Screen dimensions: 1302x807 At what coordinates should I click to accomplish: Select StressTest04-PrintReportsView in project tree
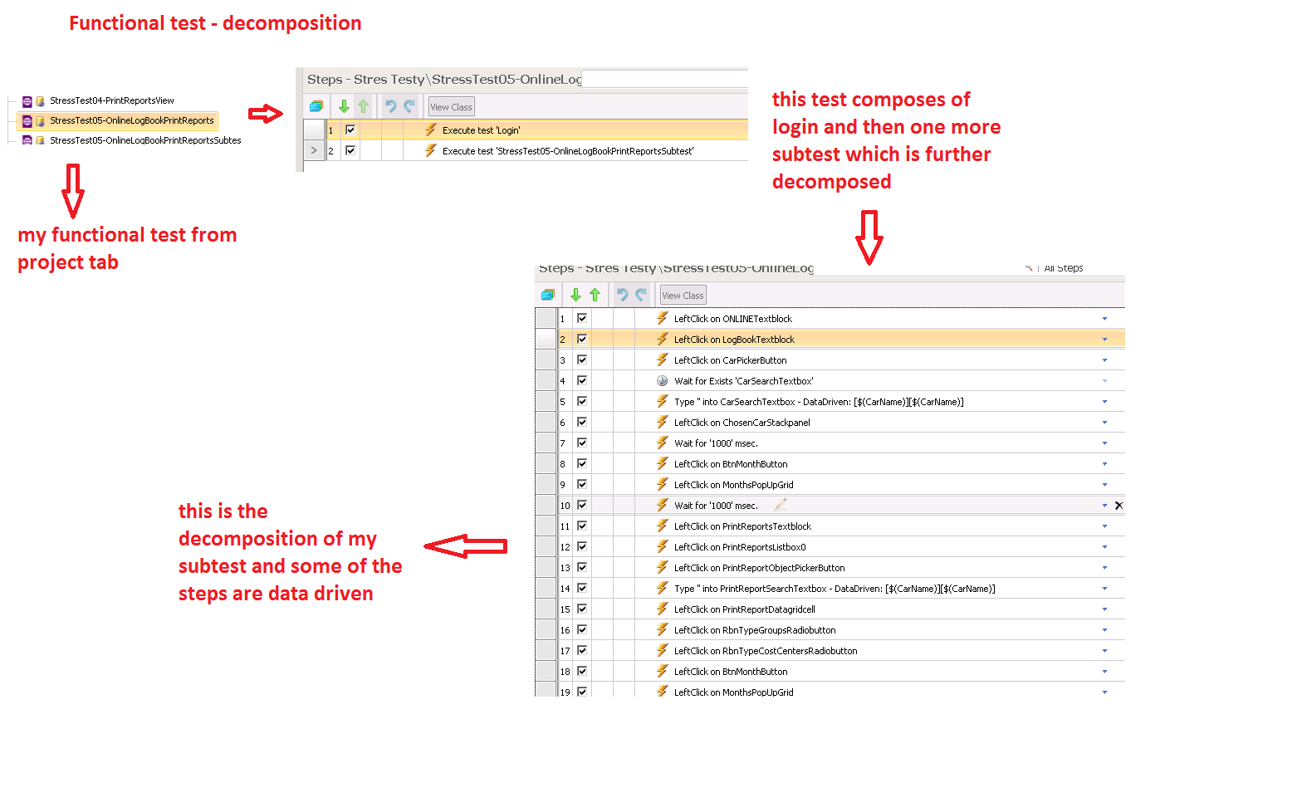coord(111,100)
